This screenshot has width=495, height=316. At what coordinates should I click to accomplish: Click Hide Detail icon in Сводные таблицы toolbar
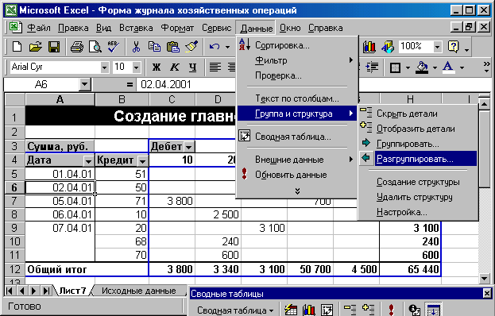tap(350, 310)
